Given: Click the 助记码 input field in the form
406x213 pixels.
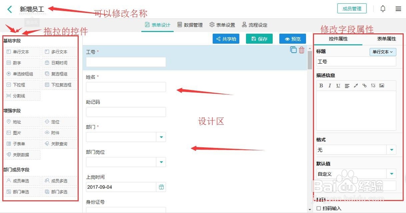Looking at the screenshot, I should tap(126, 112).
